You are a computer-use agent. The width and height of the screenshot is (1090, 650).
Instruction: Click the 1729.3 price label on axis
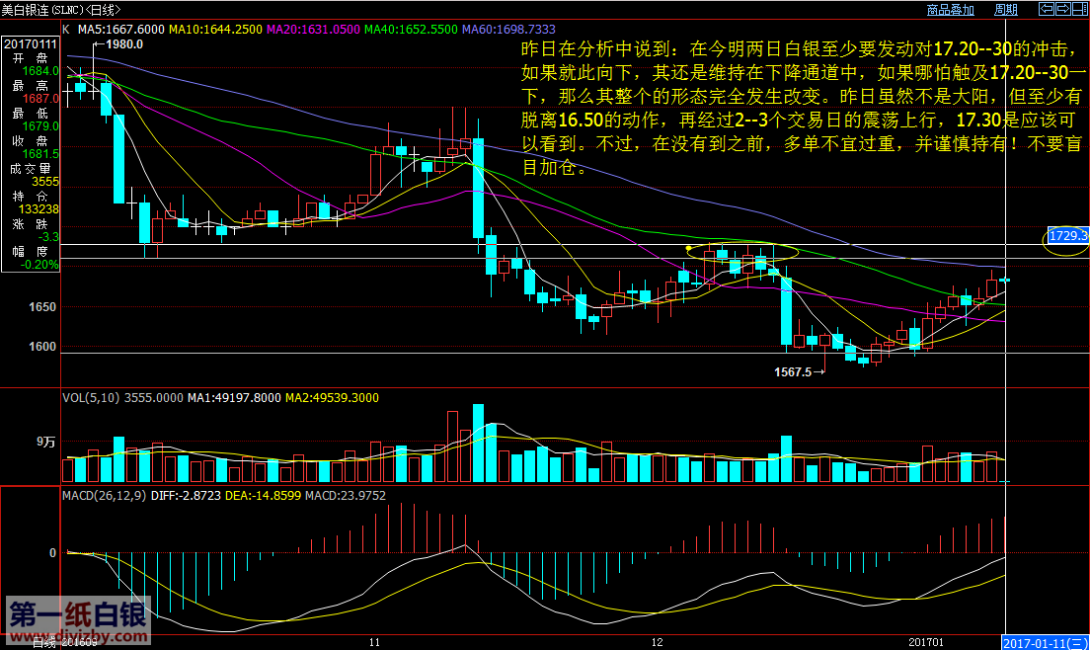[1068, 236]
